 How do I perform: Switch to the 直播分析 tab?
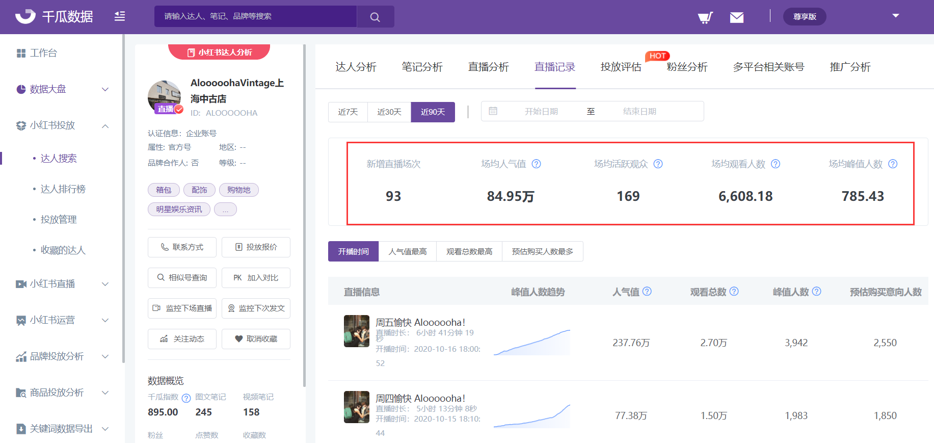pos(488,67)
